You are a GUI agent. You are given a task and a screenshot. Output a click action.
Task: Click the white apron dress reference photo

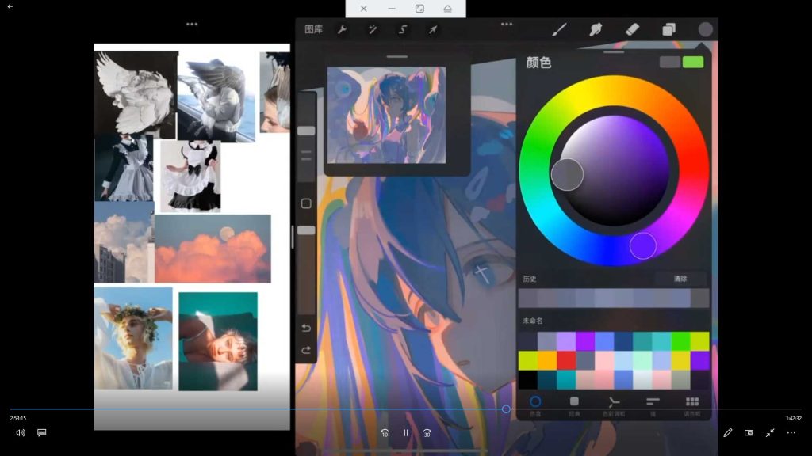click(x=190, y=177)
